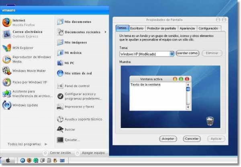The image size is (241, 167).
Task: Switch to the Temas tab
Action: (122, 28)
